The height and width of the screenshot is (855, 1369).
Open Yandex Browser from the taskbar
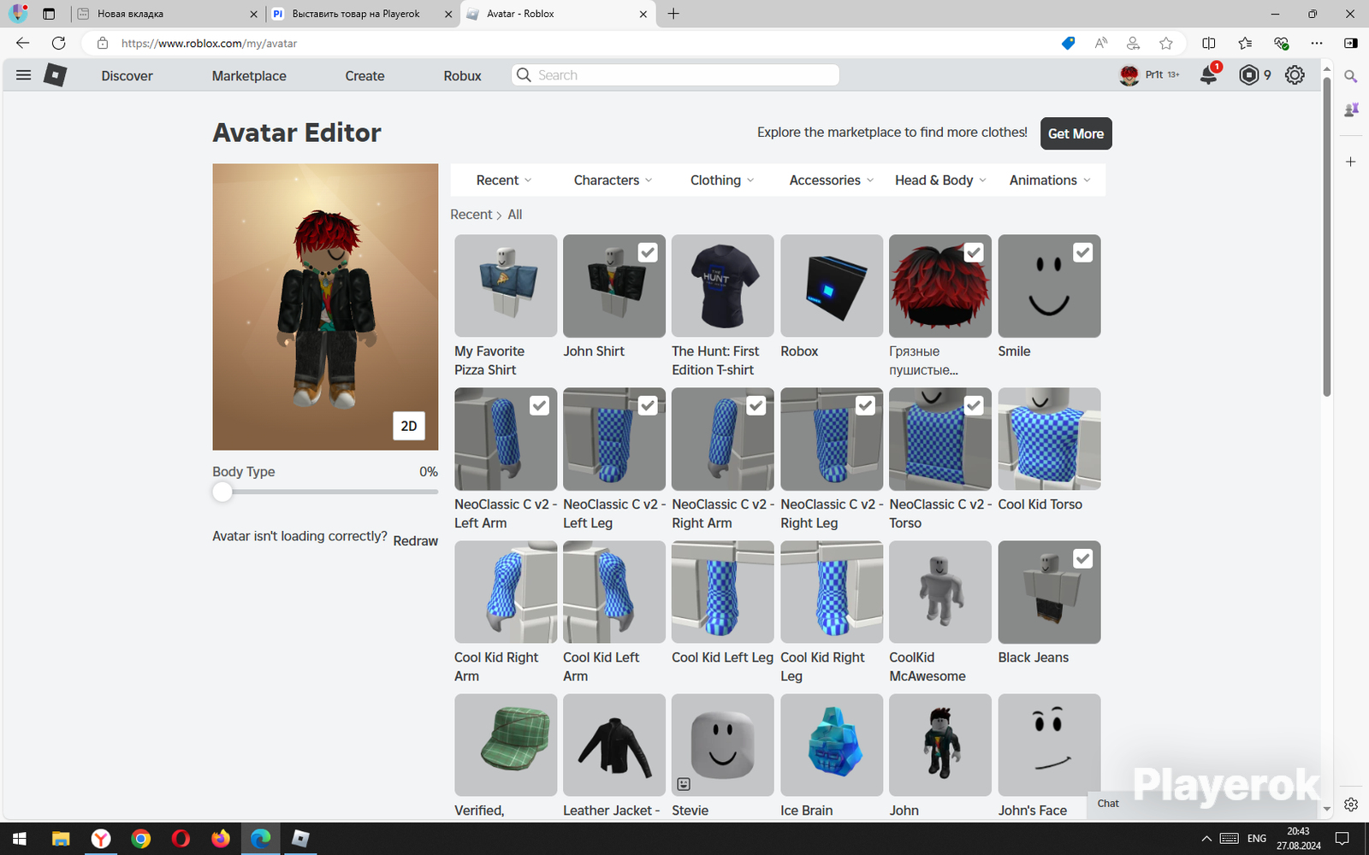click(101, 839)
